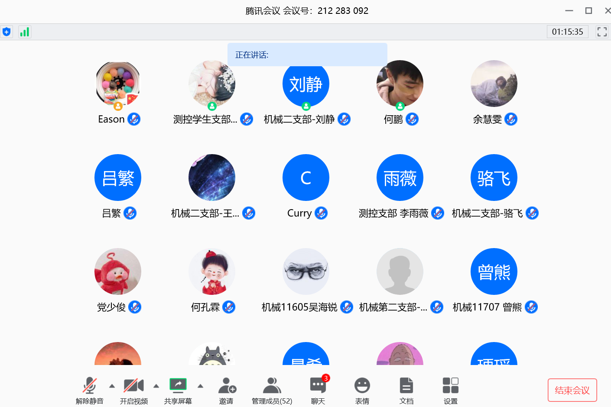Screen dimensions: 611x407
Task: Toggle mute icon next to Eason
Action: click(134, 119)
